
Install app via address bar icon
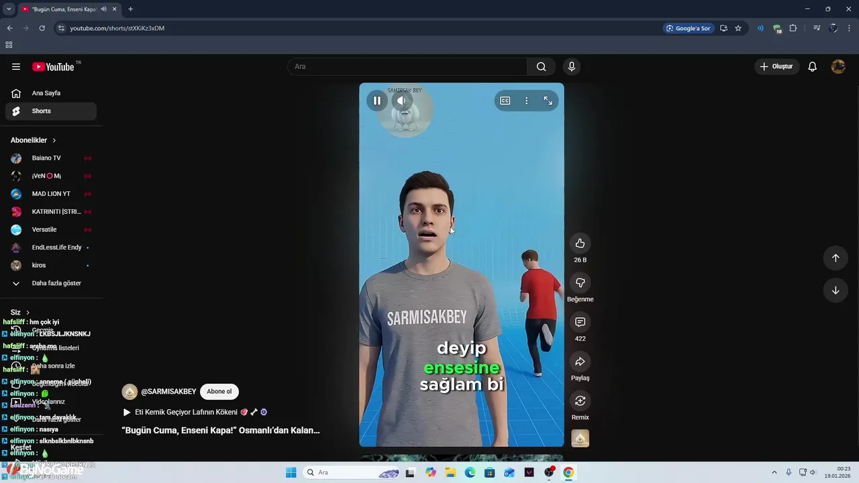tap(723, 28)
